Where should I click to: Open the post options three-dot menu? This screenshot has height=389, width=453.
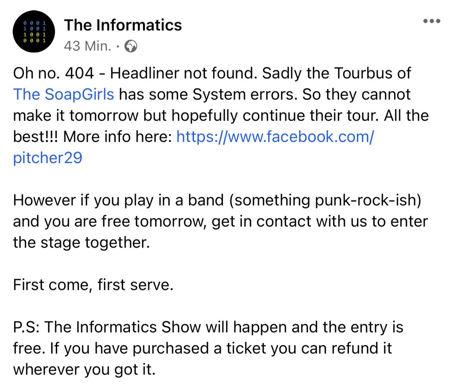[432, 21]
